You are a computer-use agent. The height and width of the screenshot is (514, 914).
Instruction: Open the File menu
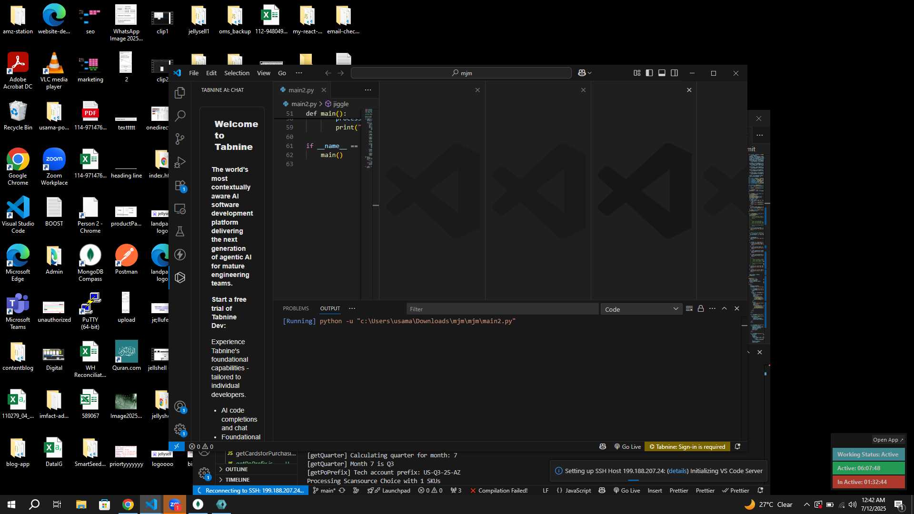click(x=194, y=73)
